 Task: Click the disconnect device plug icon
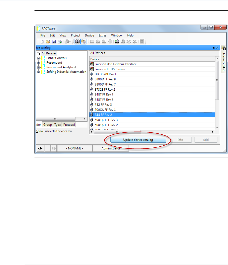[135, 42]
